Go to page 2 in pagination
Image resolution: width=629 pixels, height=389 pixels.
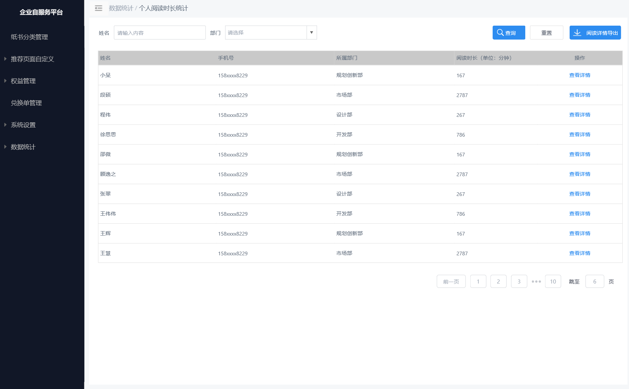(498, 281)
